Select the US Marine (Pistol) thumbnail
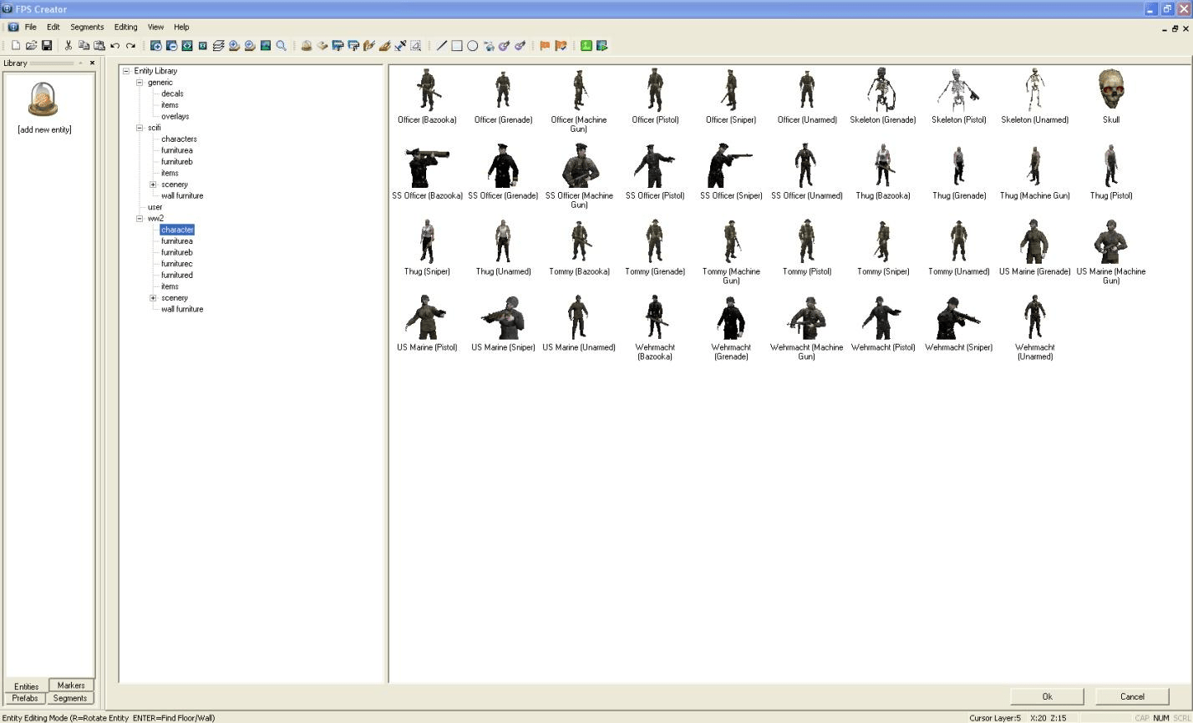Screen dimensions: 1193x723 coord(427,317)
